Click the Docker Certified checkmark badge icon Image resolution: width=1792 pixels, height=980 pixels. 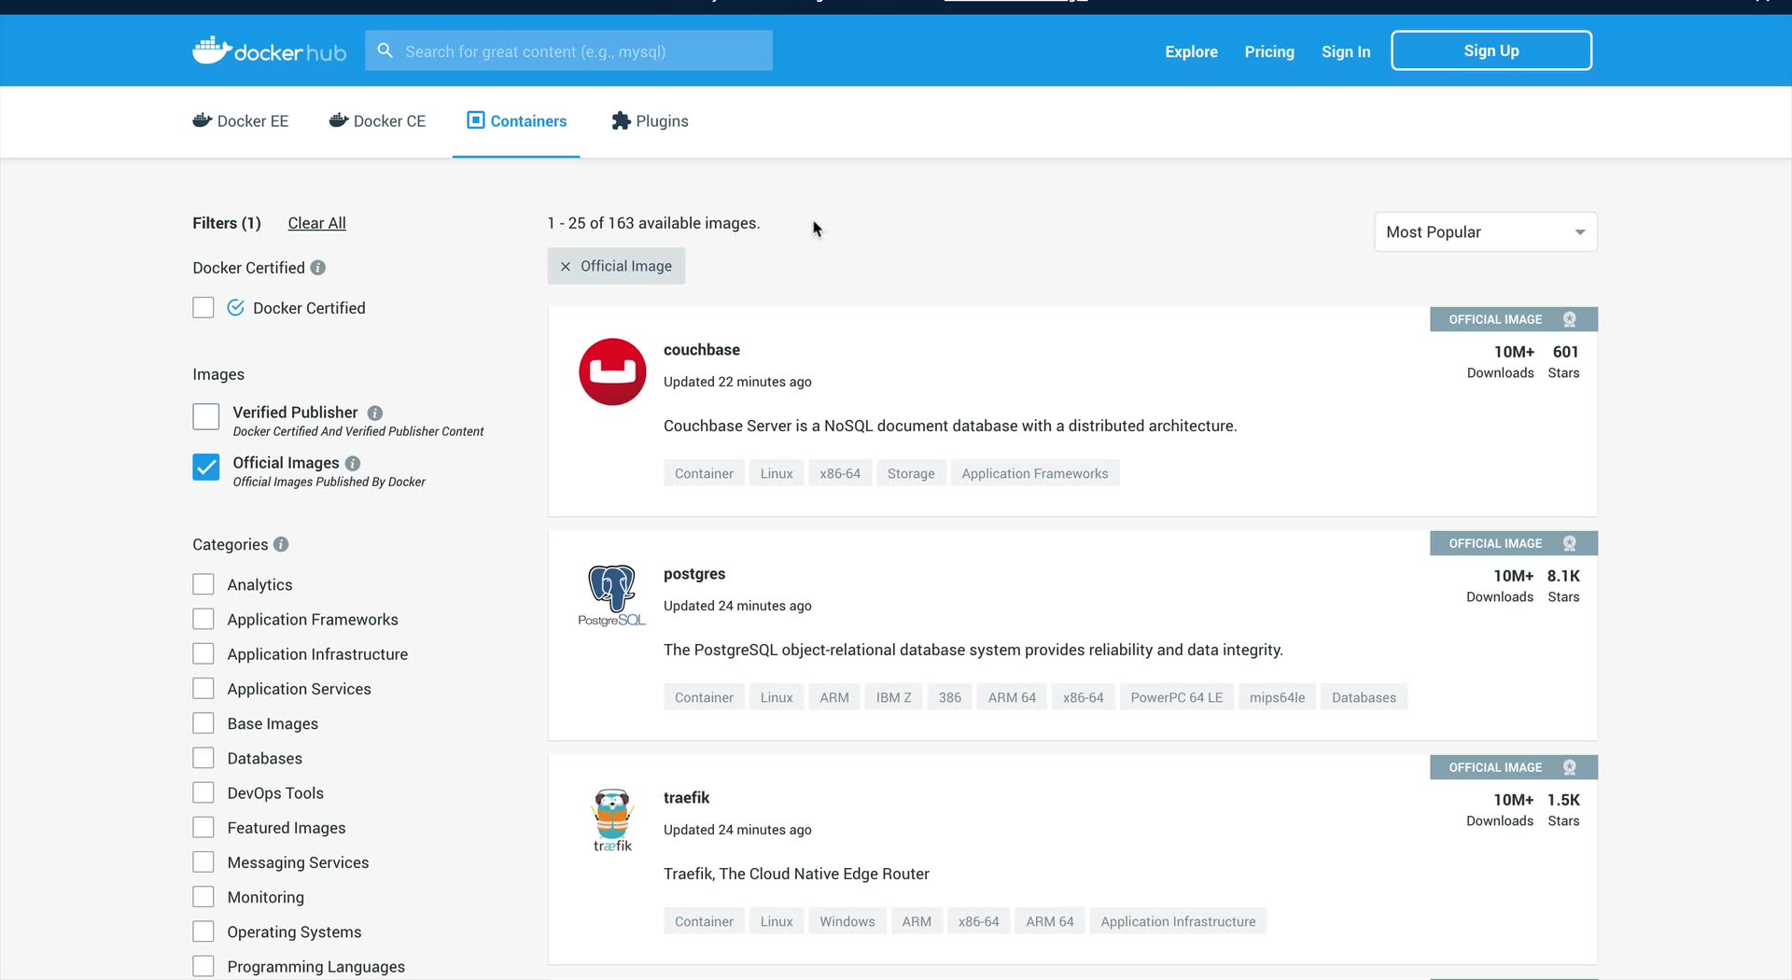point(236,308)
